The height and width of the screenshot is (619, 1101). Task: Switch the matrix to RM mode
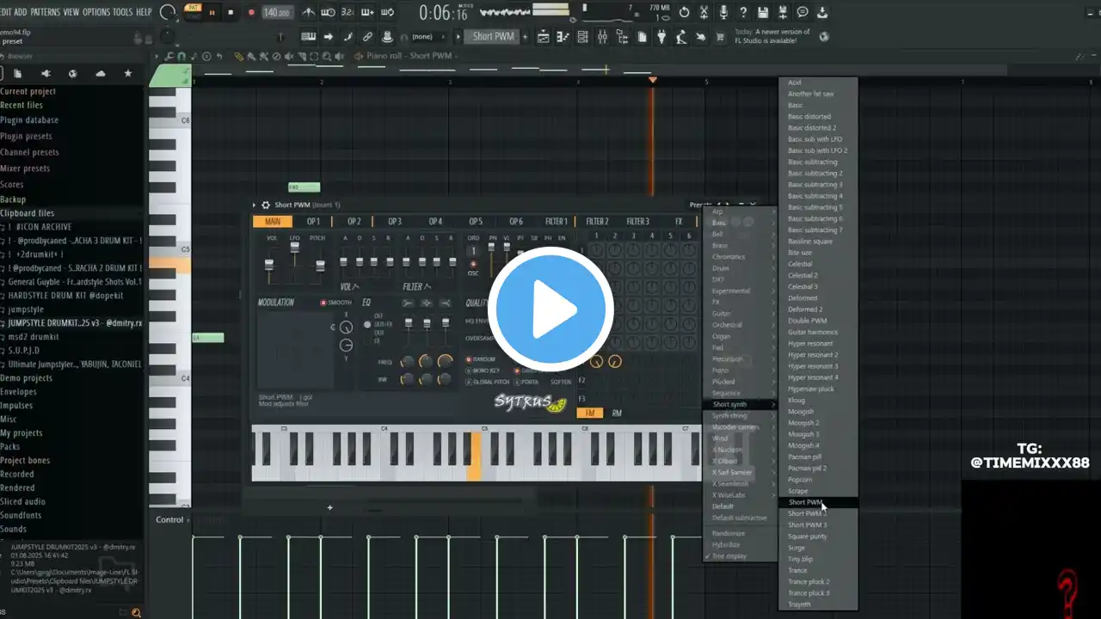coord(617,413)
